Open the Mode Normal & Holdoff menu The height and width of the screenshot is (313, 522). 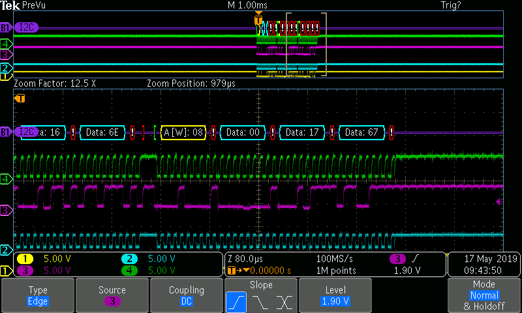[484, 295]
